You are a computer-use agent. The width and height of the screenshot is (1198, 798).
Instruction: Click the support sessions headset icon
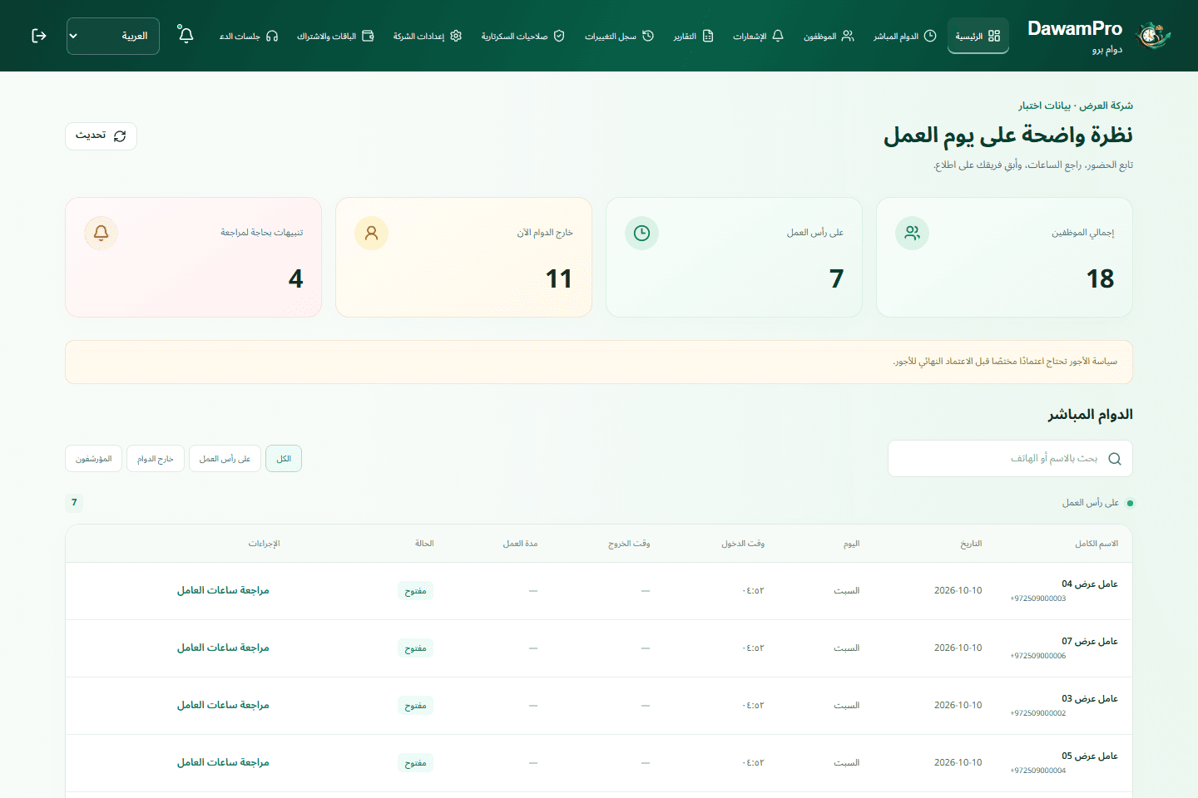pos(272,36)
